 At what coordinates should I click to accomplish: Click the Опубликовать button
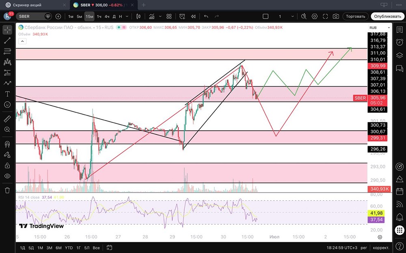(x=387, y=16)
